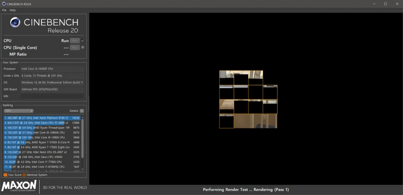
Task: Select the Intel Xeon Platinum 8168 ranking entry
Action: pyautogui.click(x=42, y=118)
